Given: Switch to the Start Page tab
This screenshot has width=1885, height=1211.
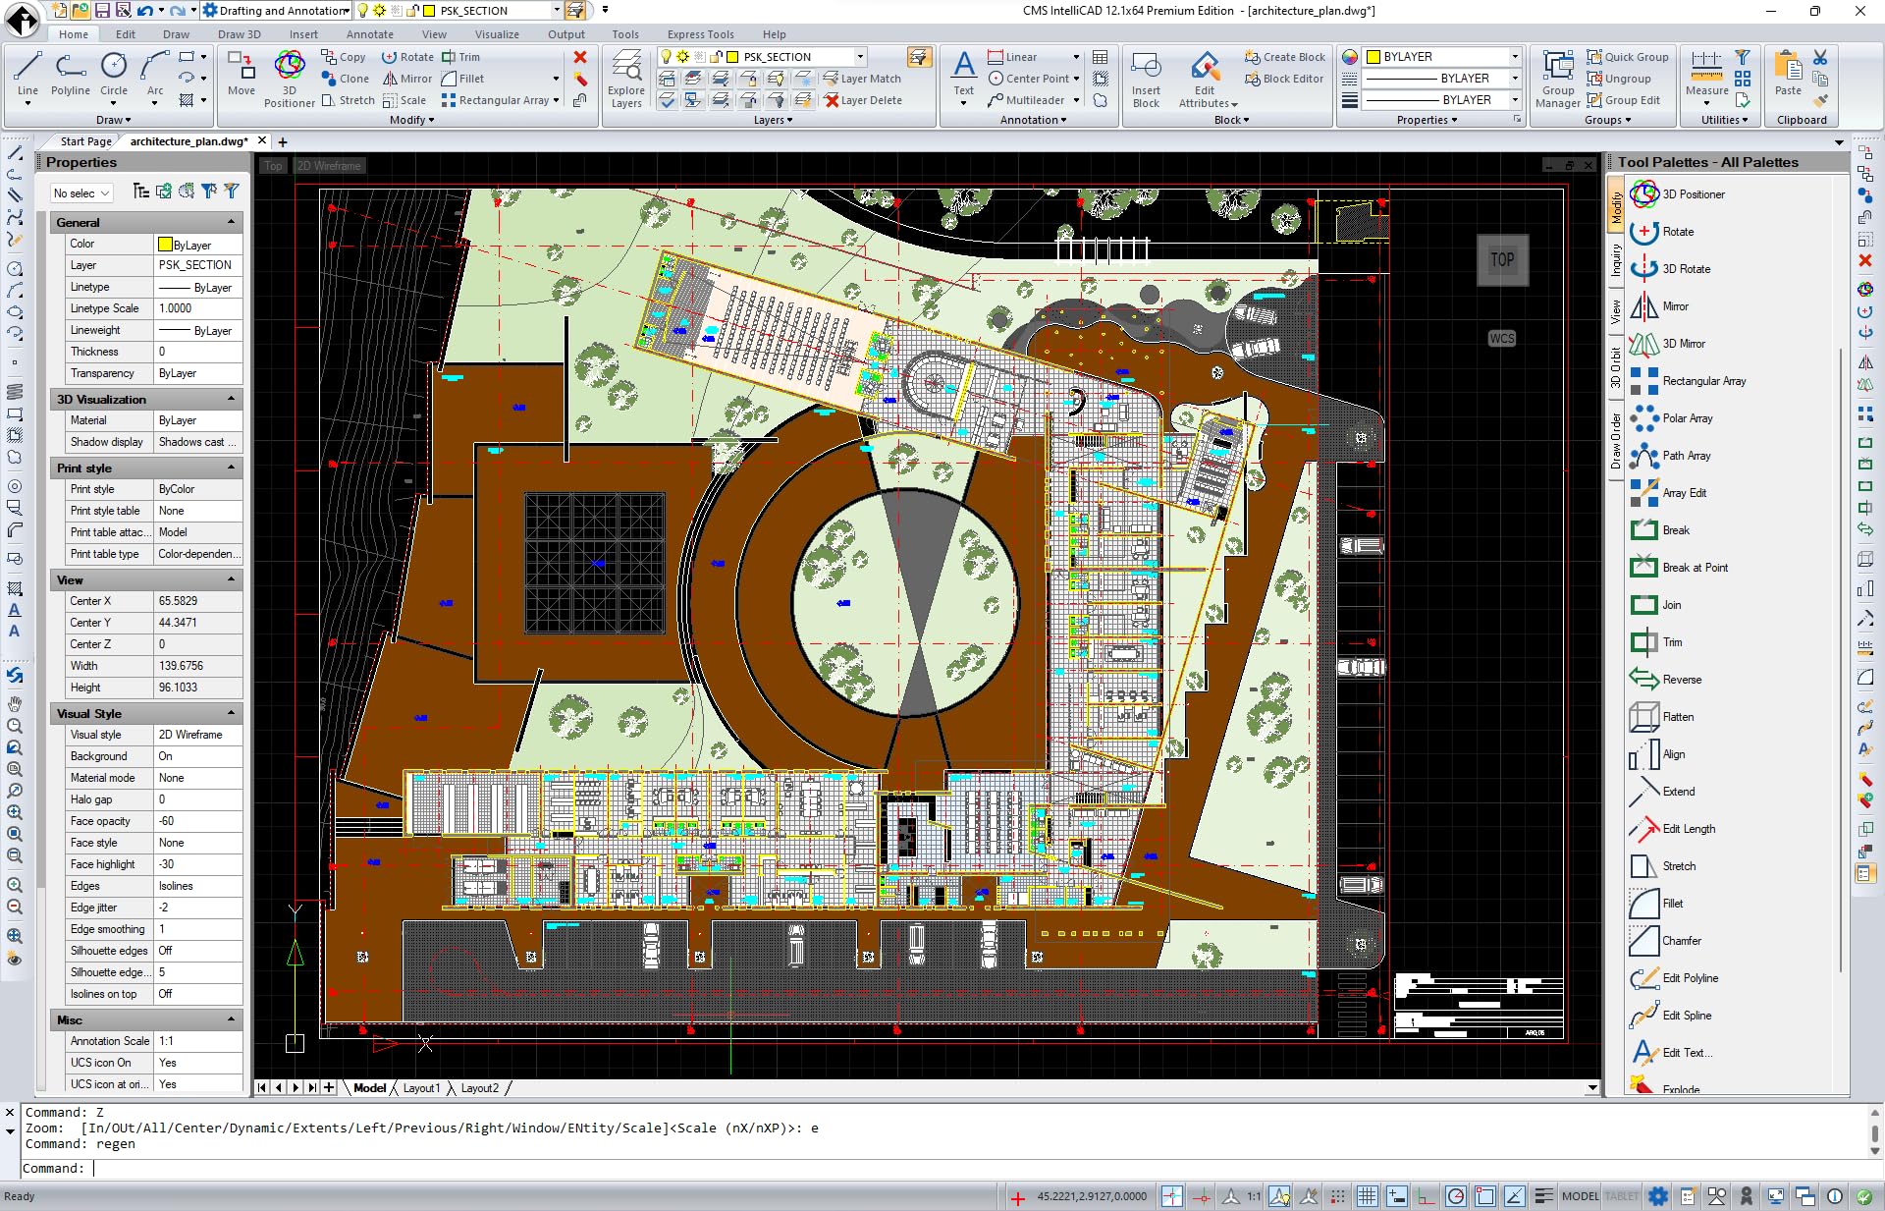Looking at the screenshot, I should click(x=85, y=141).
